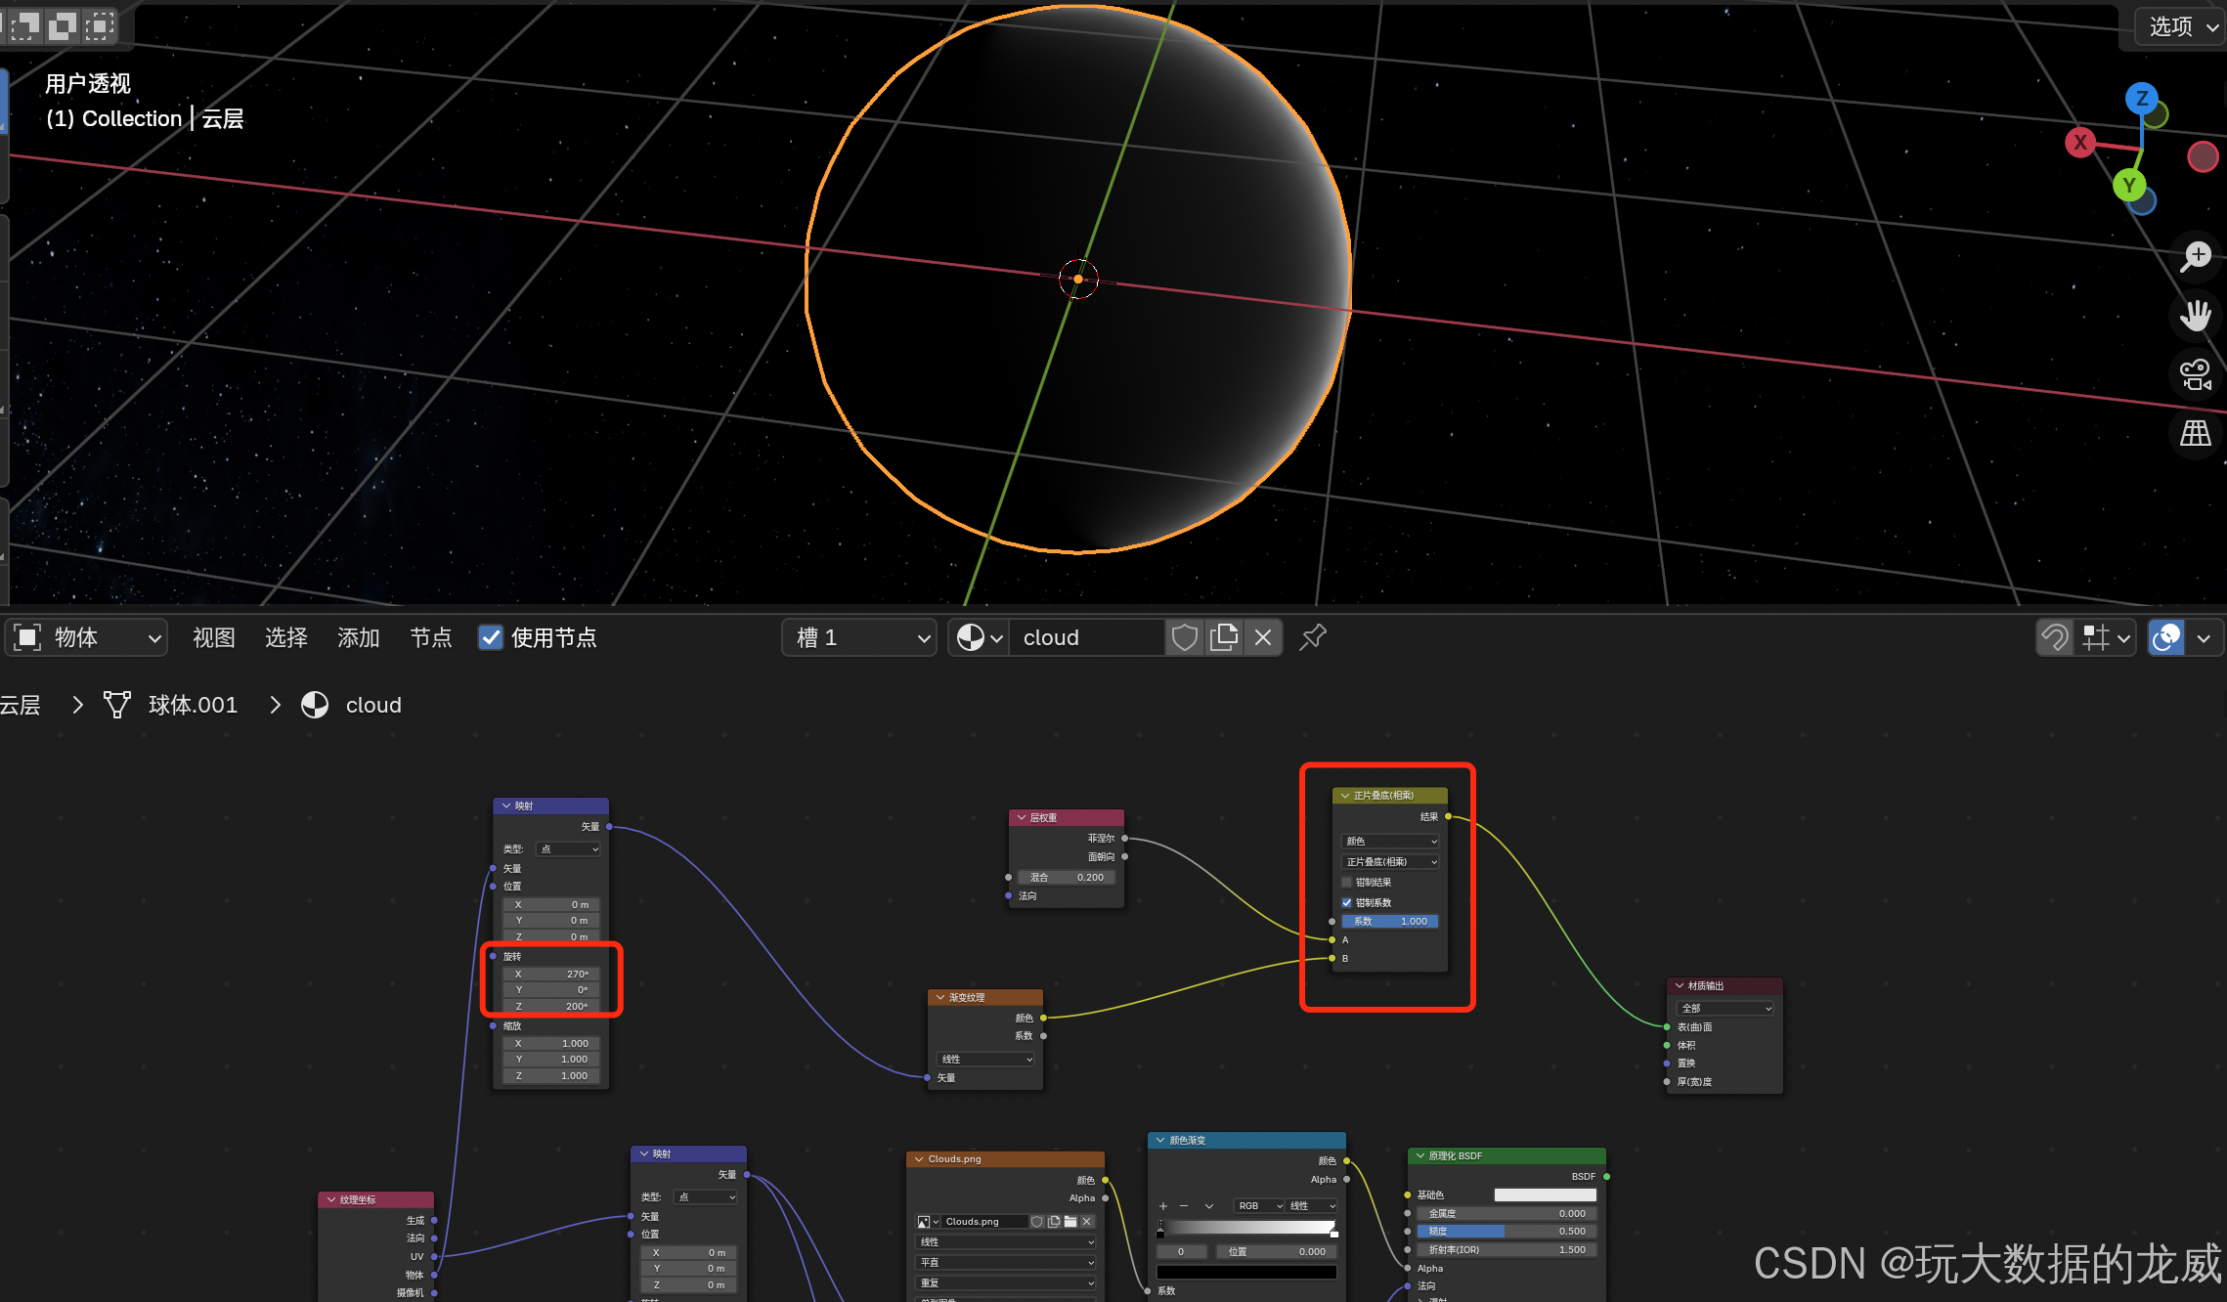Image resolution: width=2227 pixels, height=1302 pixels.
Task: Switch orthographic/perspective grid icon
Action: pyautogui.click(x=2196, y=433)
